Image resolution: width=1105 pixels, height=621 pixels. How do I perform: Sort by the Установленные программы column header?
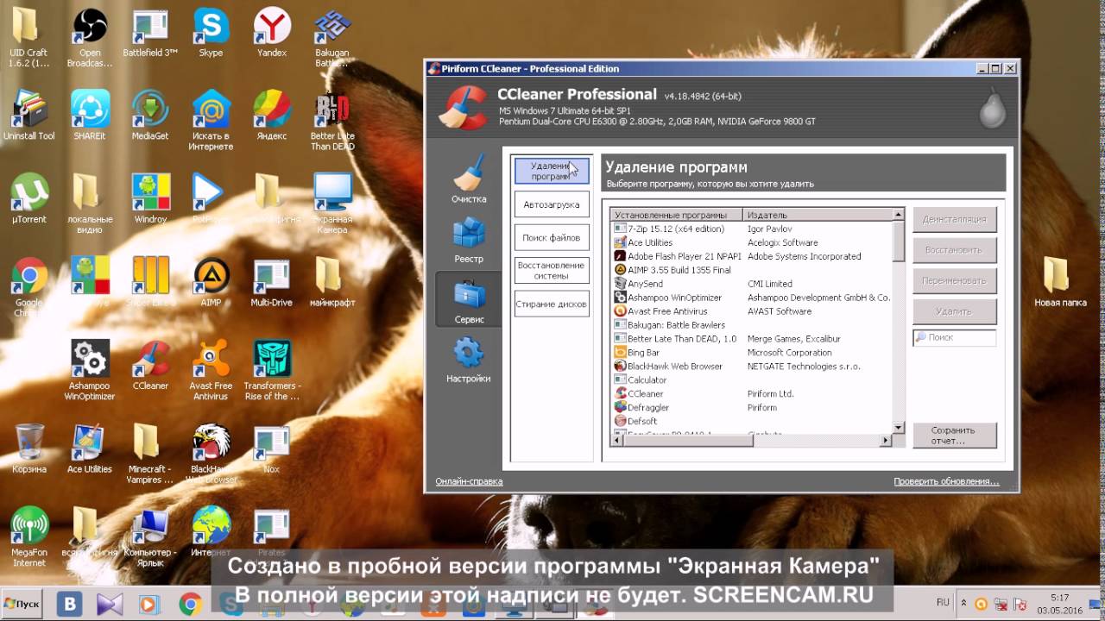pos(677,215)
